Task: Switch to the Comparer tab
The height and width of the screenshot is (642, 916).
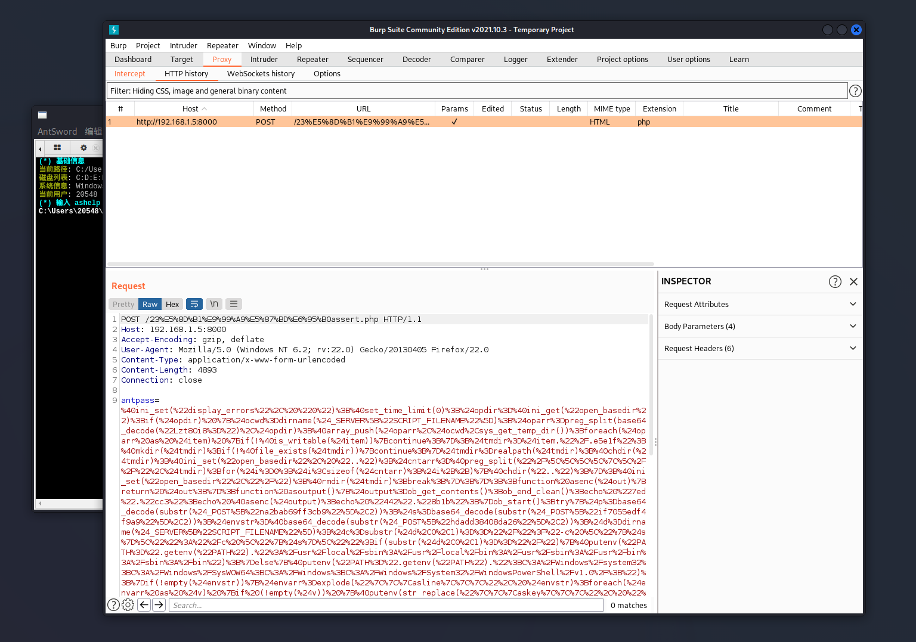Action: [x=468, y=59]
